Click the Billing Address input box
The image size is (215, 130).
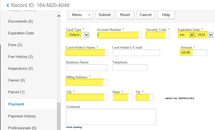click(x=87, y=82)
